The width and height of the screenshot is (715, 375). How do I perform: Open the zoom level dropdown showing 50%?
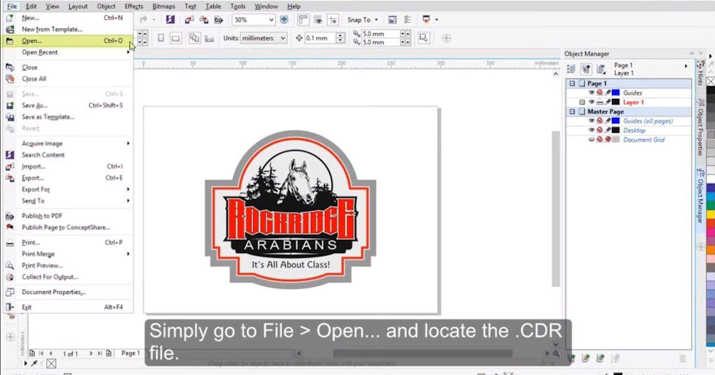pyautogui.click(x=271, y=20)
